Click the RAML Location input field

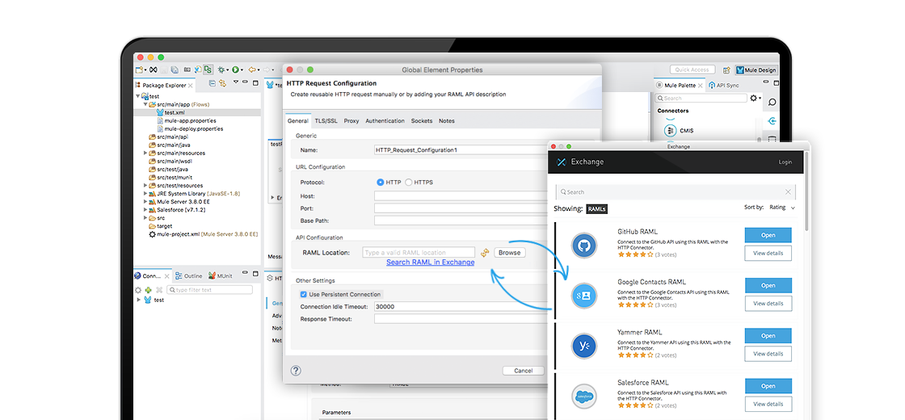(419, 253)
